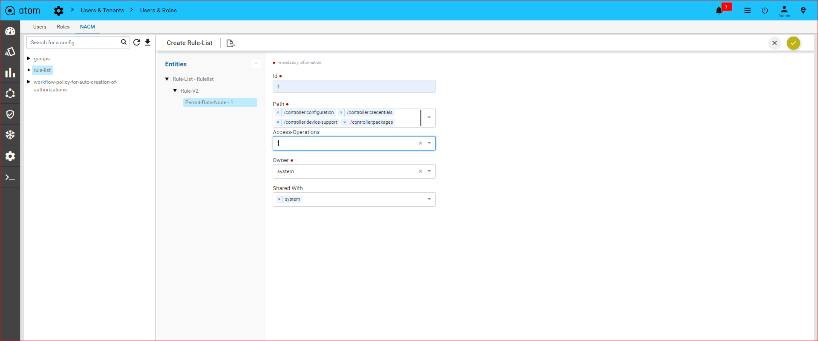The image size is (818, 341).
Task: Collapse the Rule-V2 entity
Action: click(x=175, y=91)
